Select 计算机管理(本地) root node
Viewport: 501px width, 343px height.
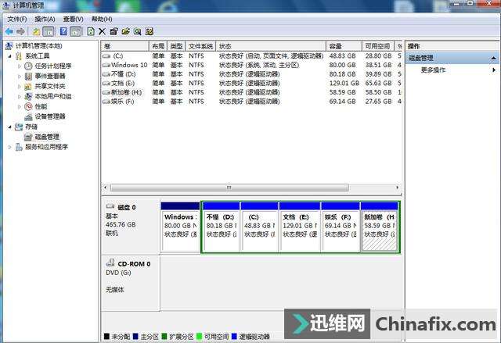(38, 46)
